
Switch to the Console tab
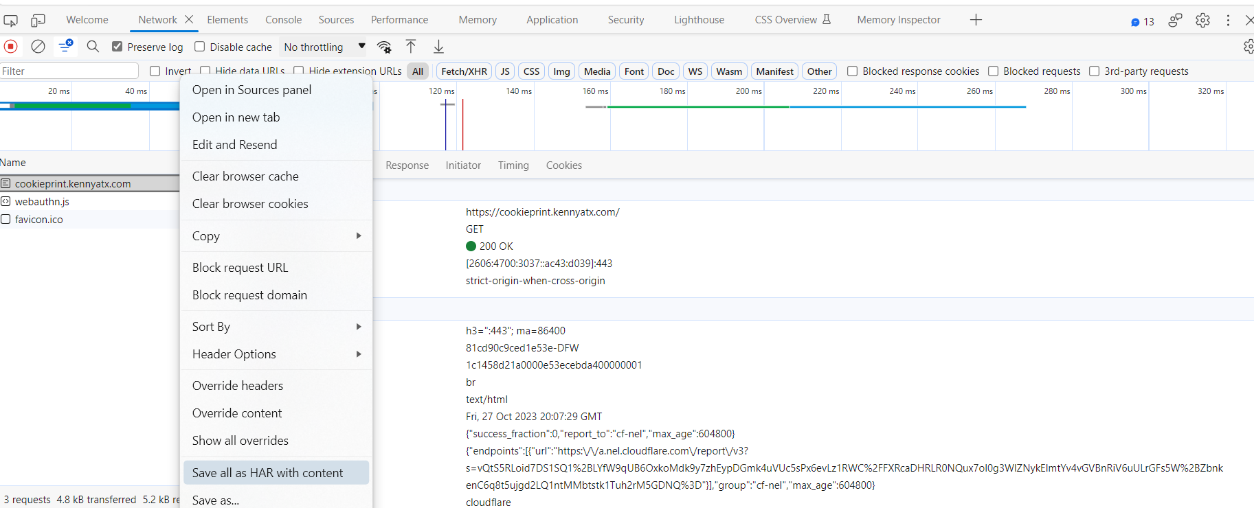coord(283,20)
